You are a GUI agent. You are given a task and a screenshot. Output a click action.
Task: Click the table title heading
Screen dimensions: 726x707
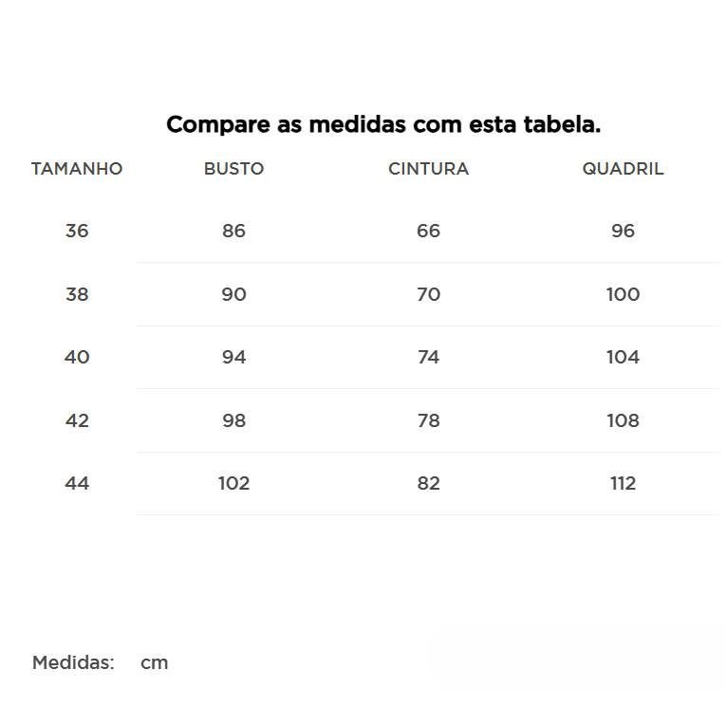click(x=383, y=124)
